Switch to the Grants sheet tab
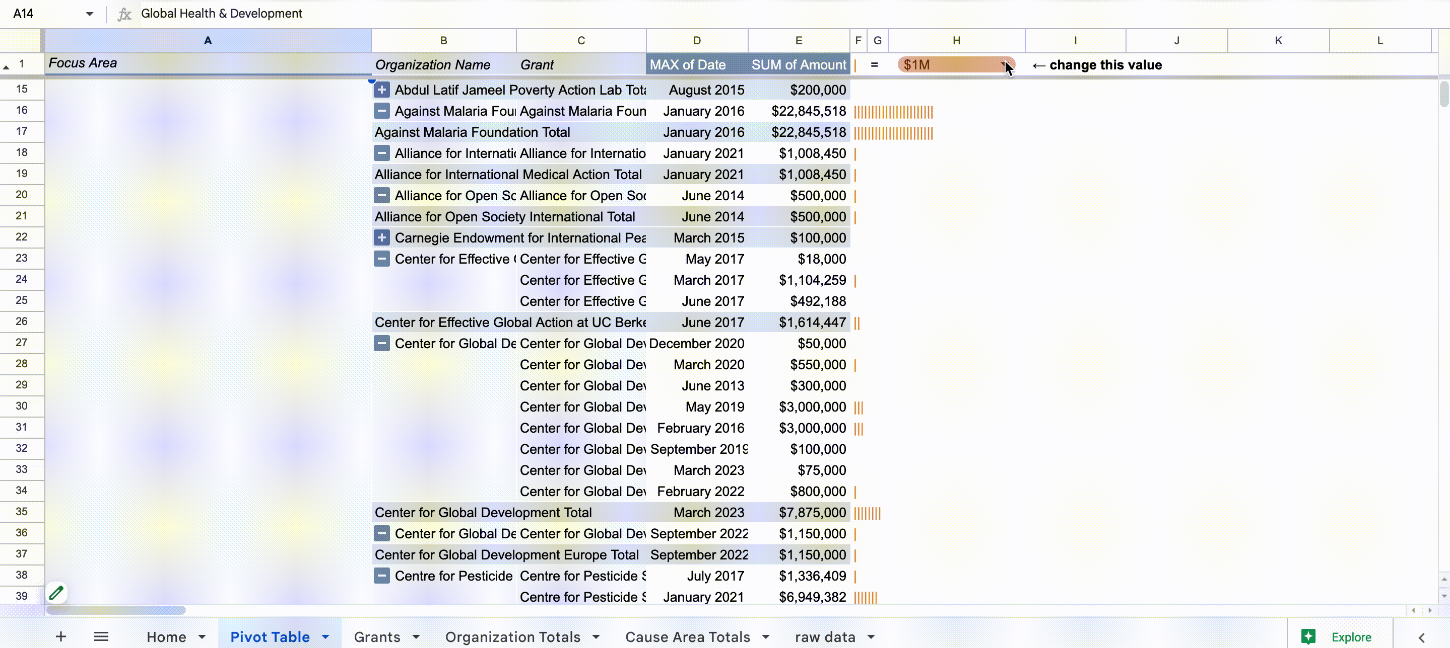 (376, 637)
